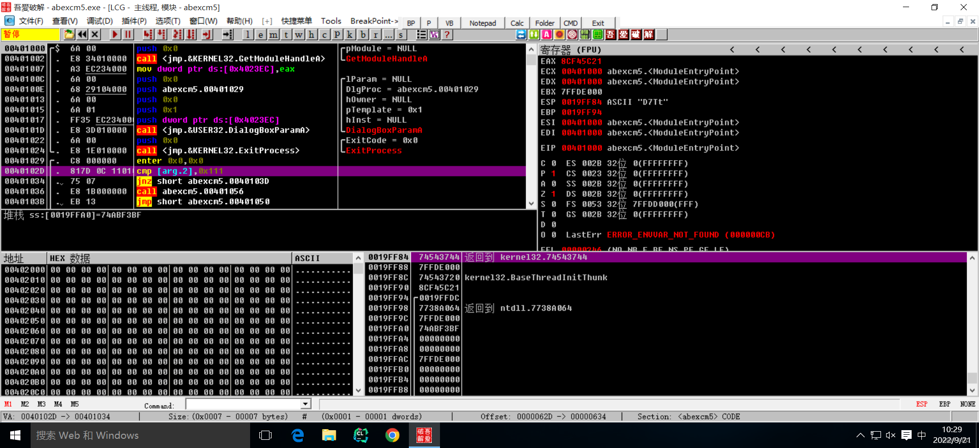Open Run trace with the '...' icon
Screen dimensions: 979x448
[x=388, y=35]
